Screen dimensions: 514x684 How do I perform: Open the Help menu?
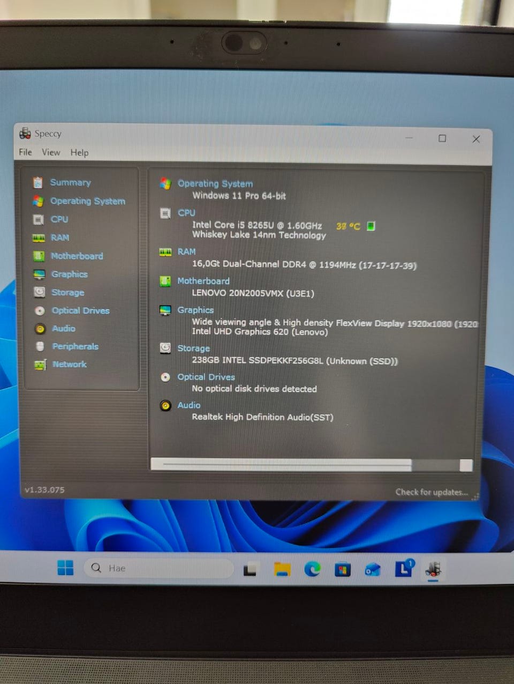pyautogui.click(x=79, y=153)
